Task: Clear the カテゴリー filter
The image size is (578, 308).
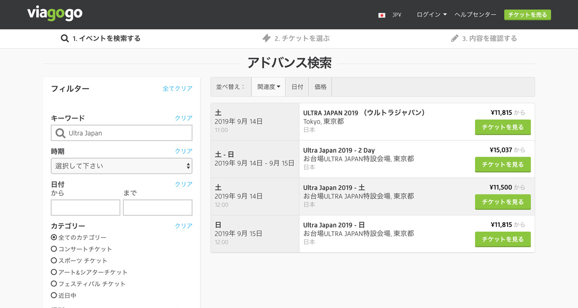Action: 184,226
